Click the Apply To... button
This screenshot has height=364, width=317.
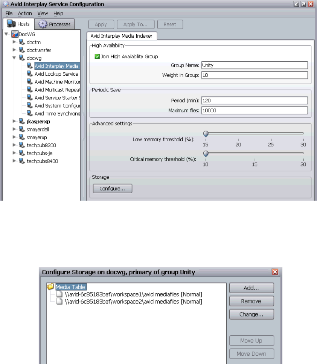tap(136, 24)
